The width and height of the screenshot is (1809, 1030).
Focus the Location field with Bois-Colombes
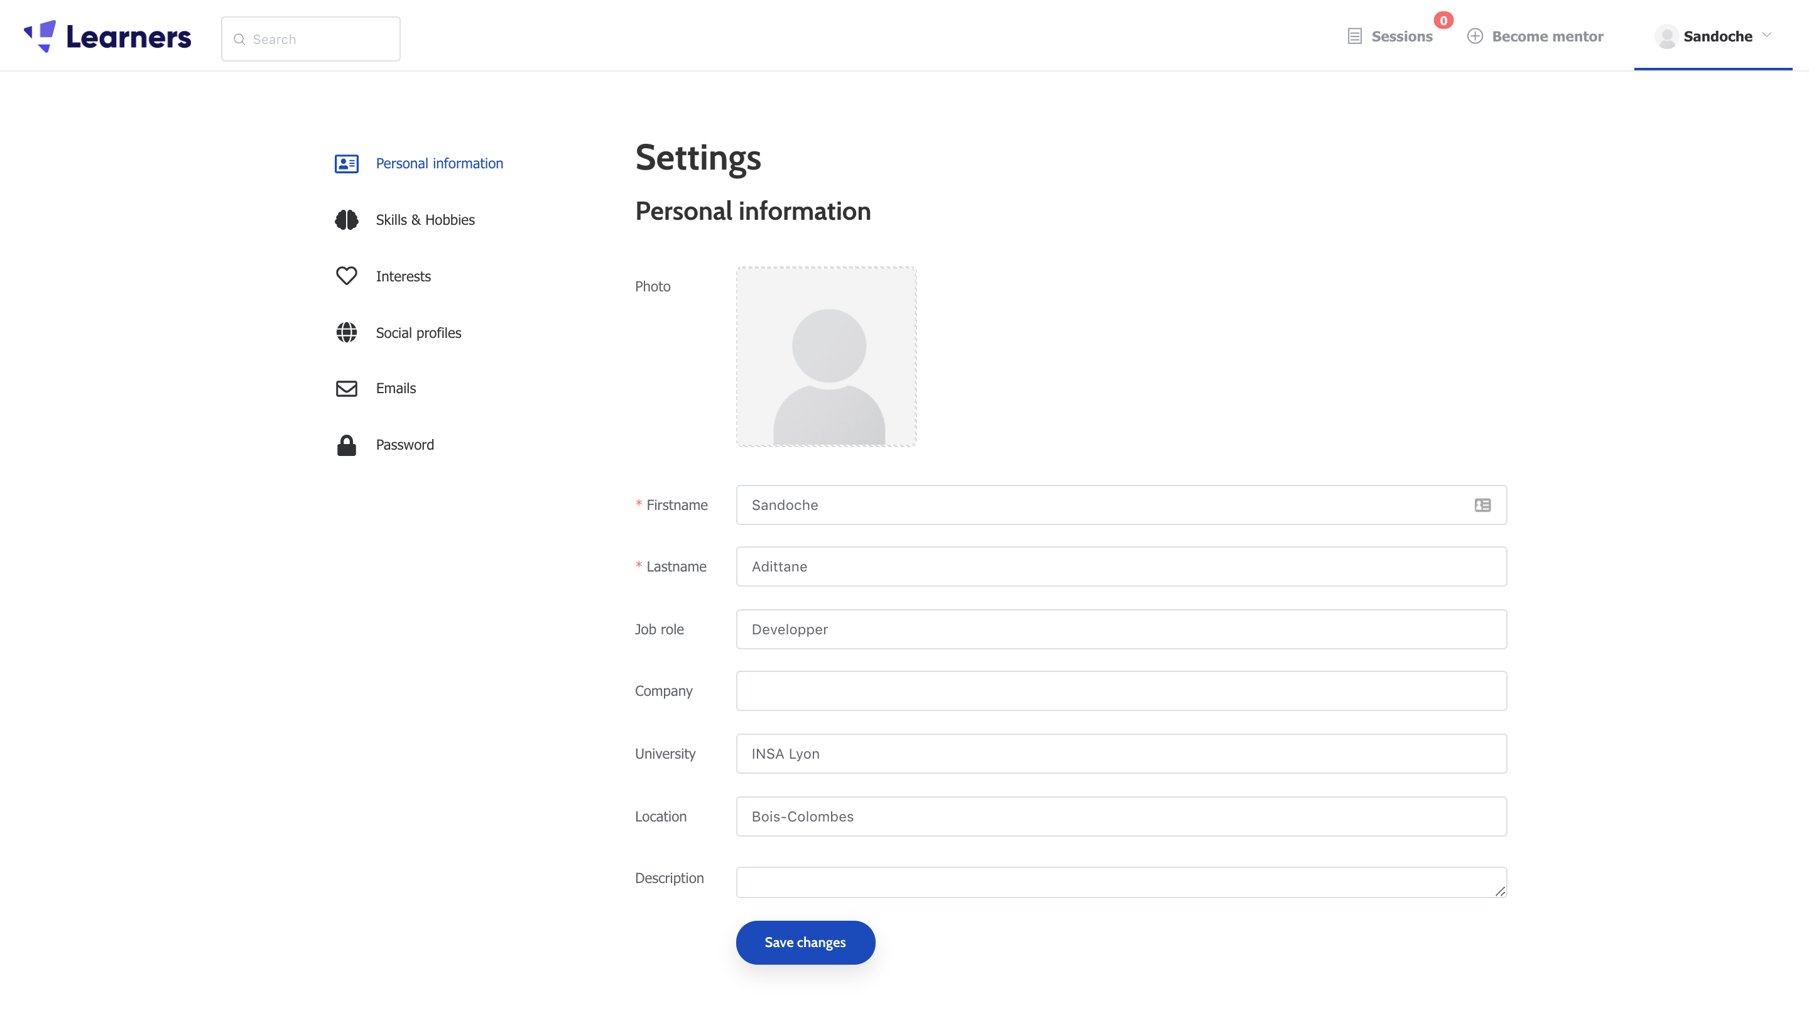[1121, 816]
